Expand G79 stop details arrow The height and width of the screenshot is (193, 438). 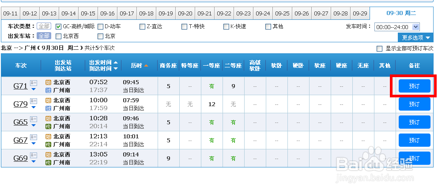coord(34,108)
